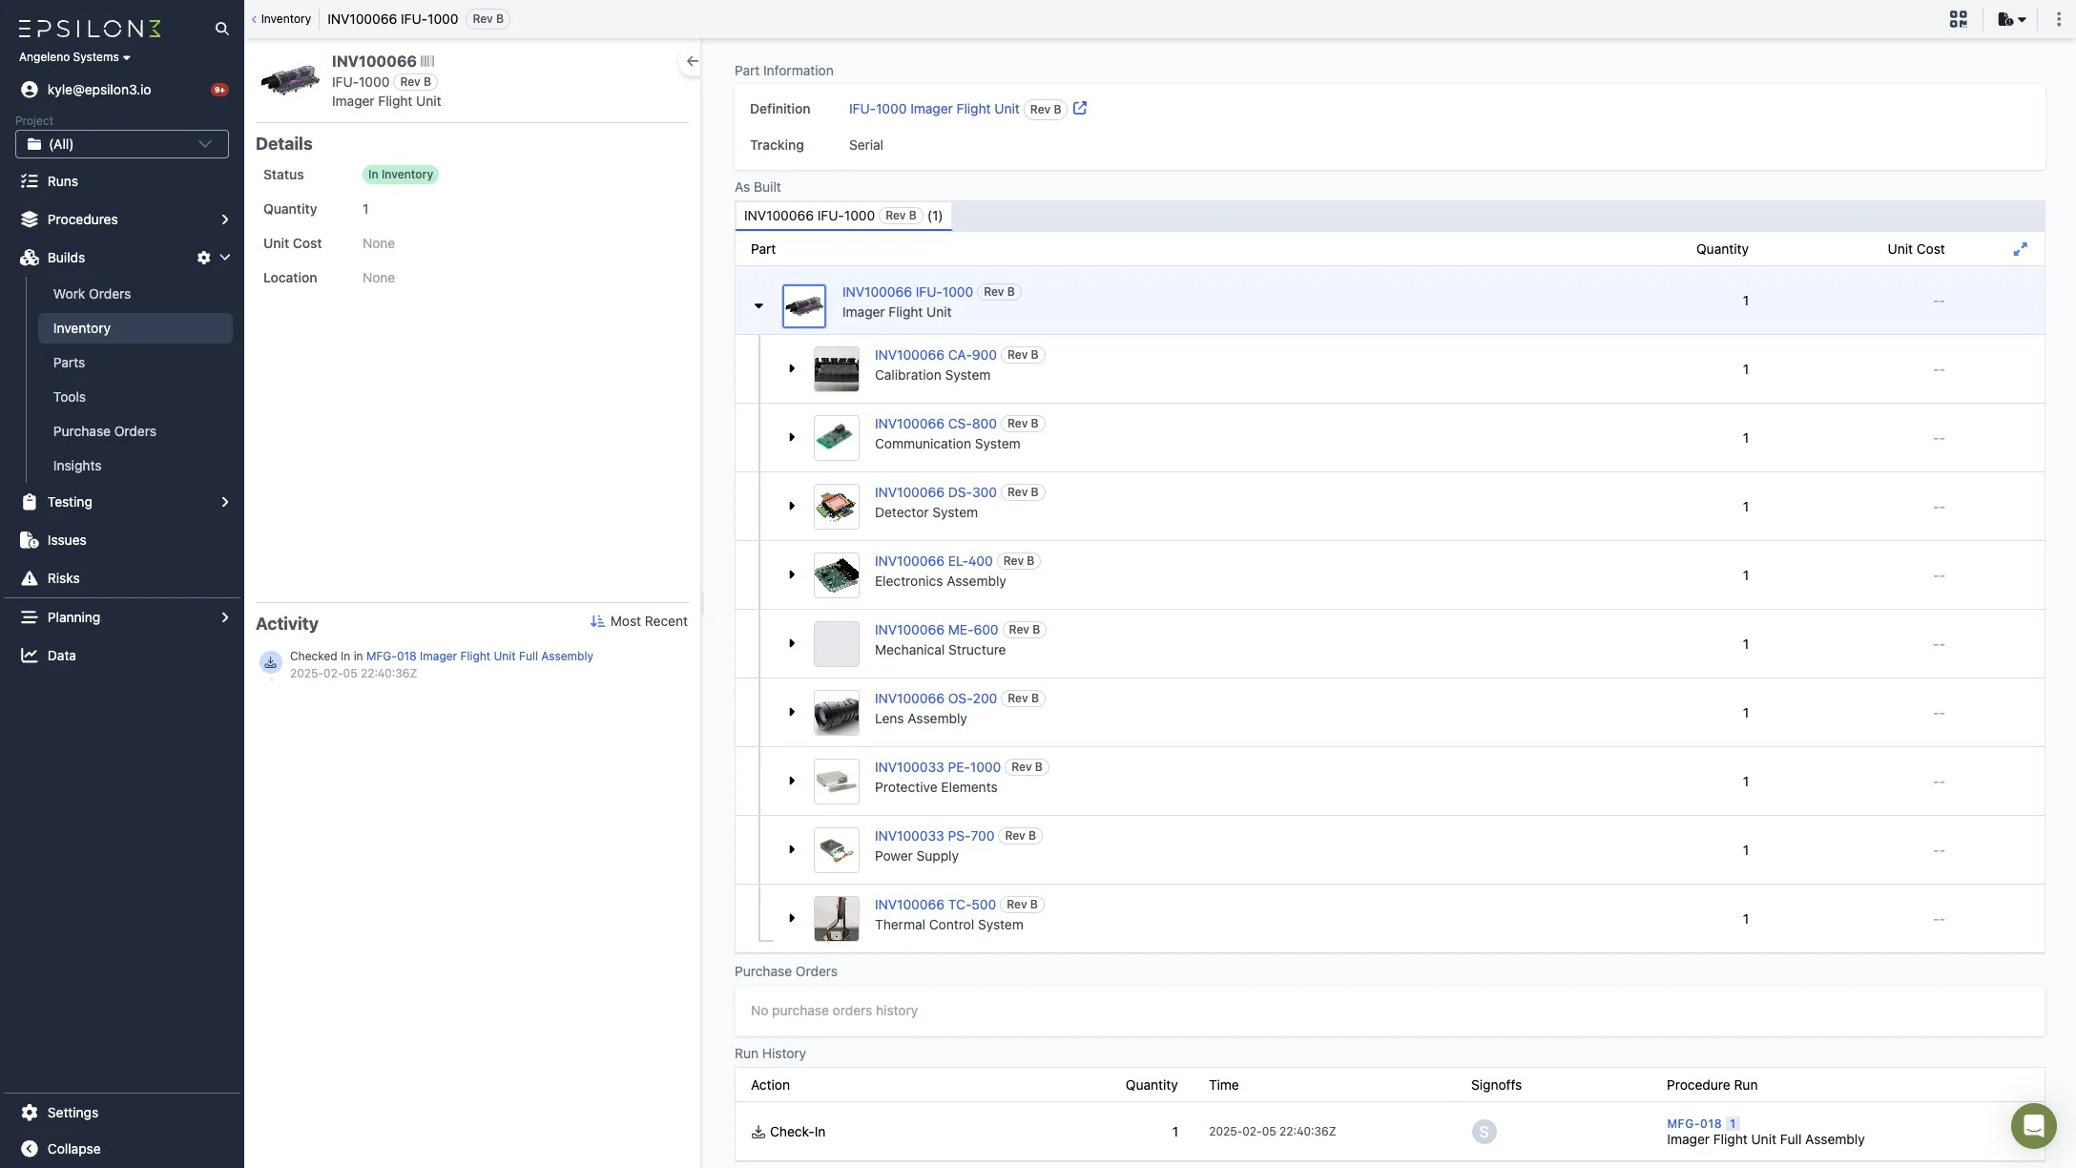The width and height of the screenshot is (2076, 1168).
Task: Go to Work Orders in sidebar
Action: 92,294
